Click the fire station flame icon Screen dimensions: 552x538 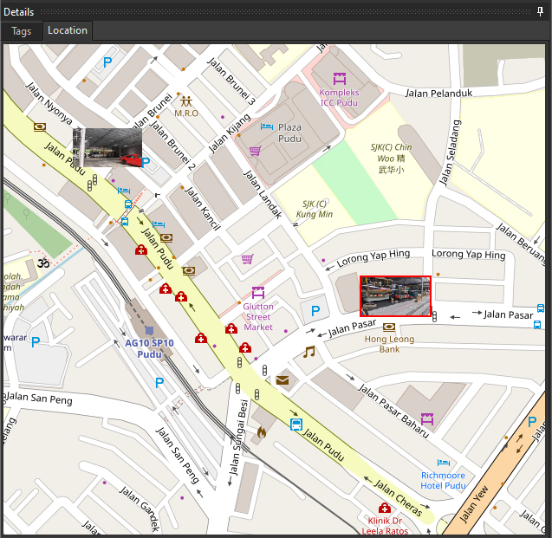tap(262, 430)
